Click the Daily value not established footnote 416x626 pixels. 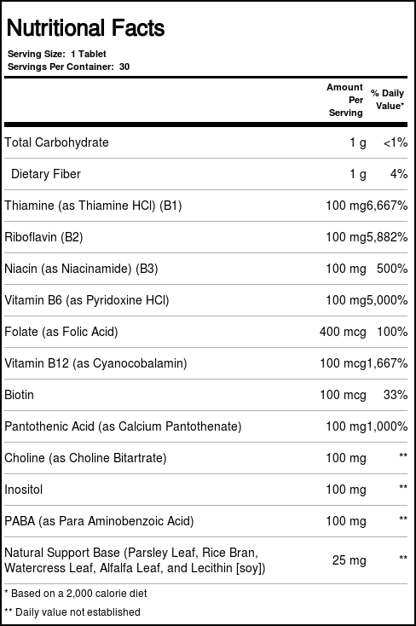point(72,612)
